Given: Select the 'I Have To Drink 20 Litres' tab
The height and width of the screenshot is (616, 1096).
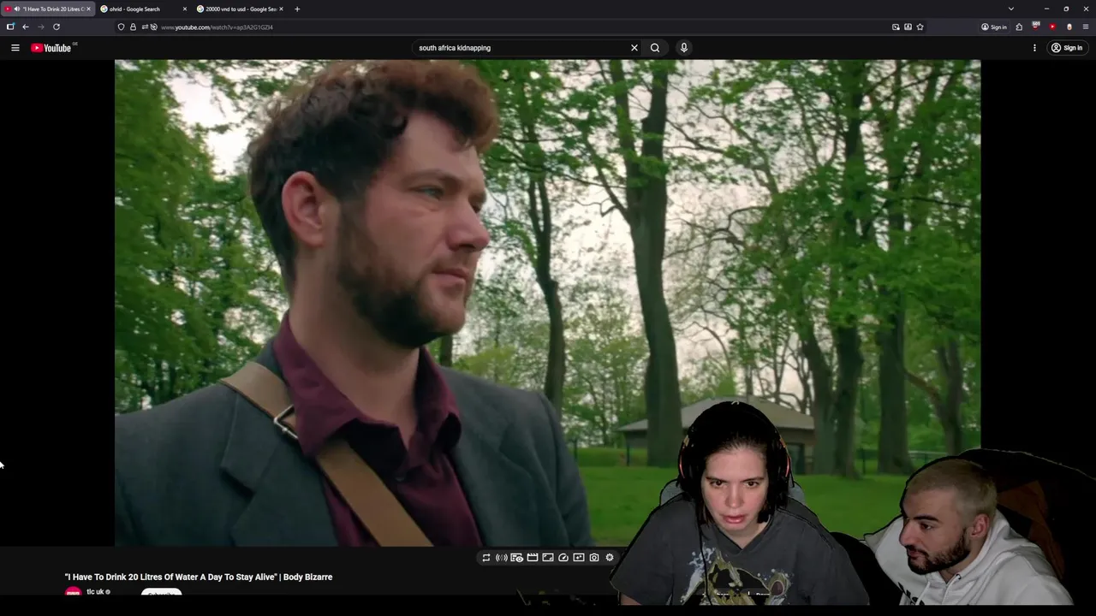Looking at the screenshot, I should pos(46,9).
